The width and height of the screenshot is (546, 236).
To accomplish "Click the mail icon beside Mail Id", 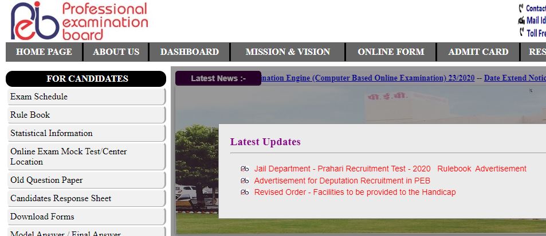I will pos(521,21).
